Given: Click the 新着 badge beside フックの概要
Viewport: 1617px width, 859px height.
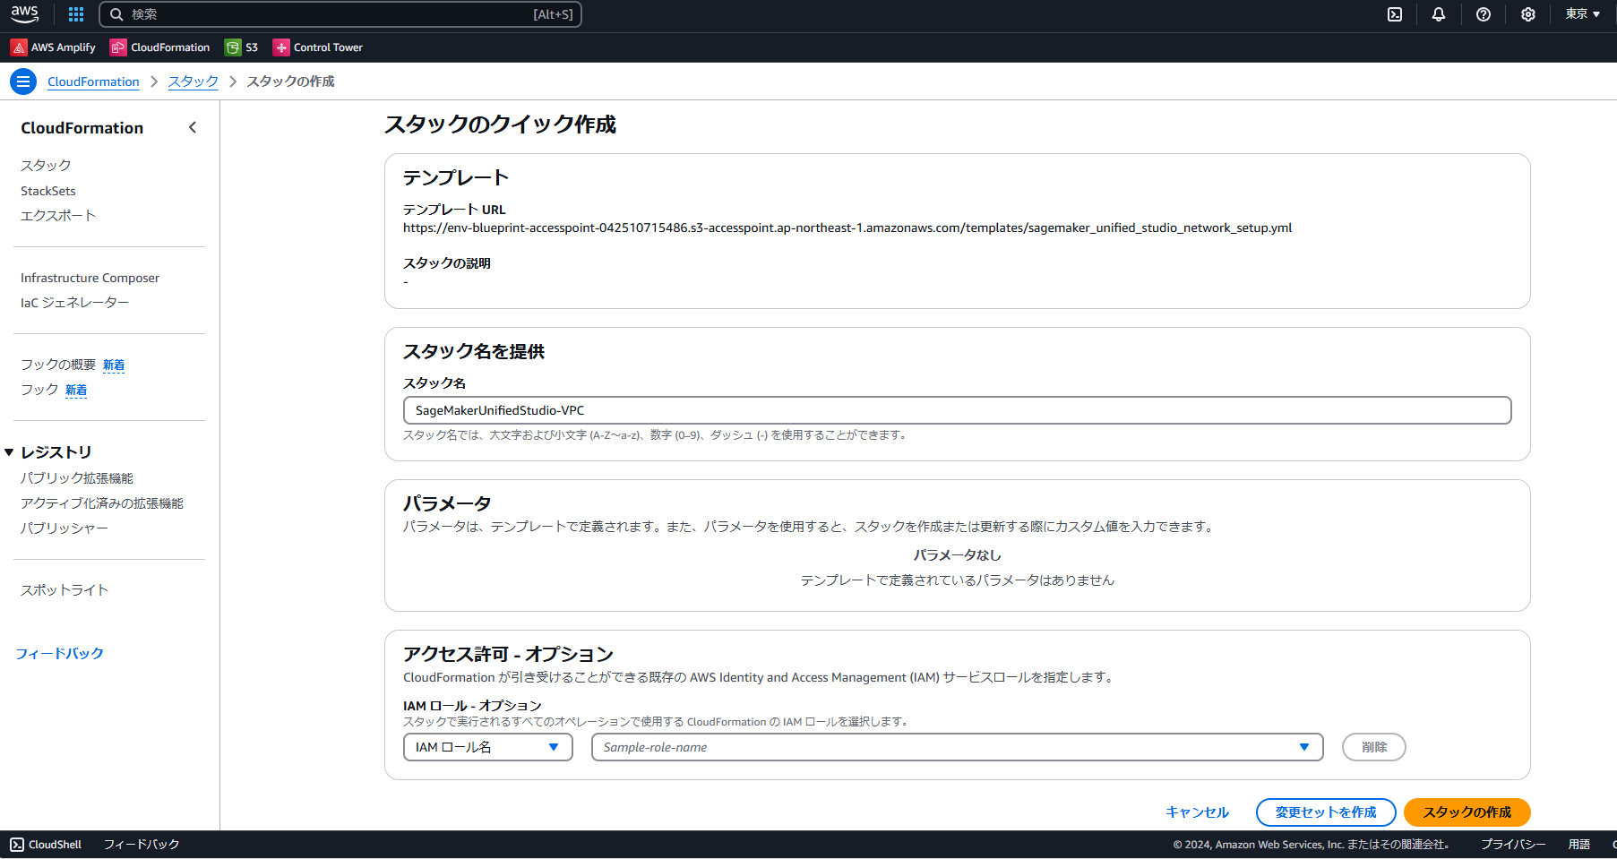Looking at the screenshot, I should click(114, 365).
